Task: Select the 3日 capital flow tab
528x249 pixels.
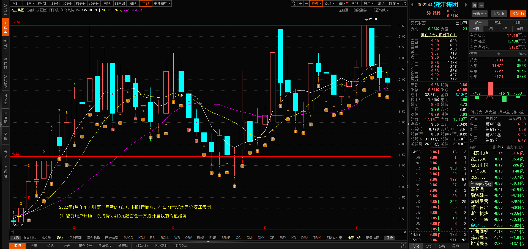Action: (490, 29)
